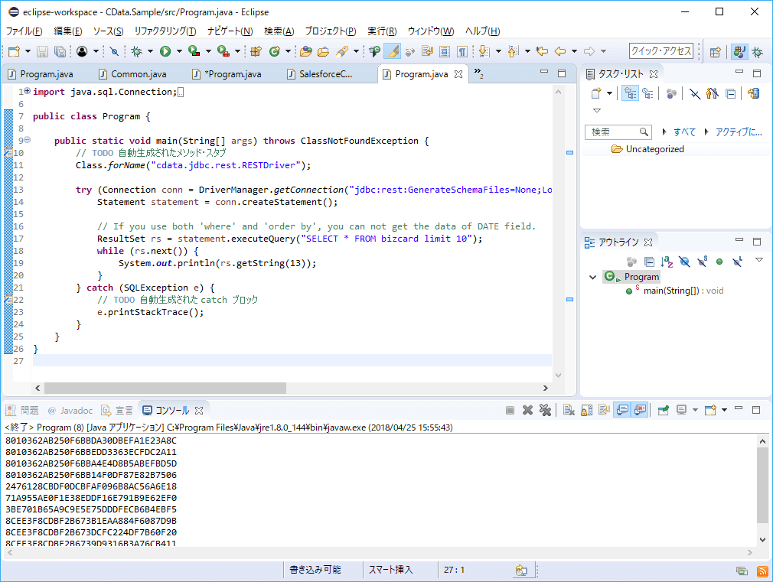Click the Collapse All icon in outline
Image resolution: width=773 pixels, height=582 pixels.
649,262
